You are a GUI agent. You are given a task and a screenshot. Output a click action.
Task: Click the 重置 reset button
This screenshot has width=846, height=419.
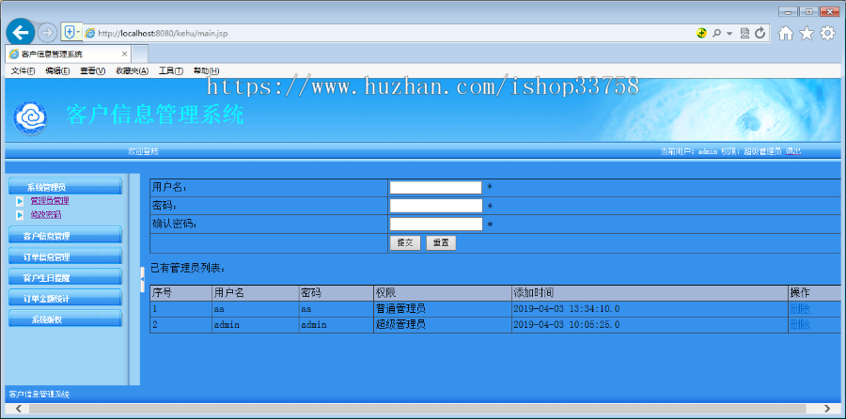(x=441, y=242)
